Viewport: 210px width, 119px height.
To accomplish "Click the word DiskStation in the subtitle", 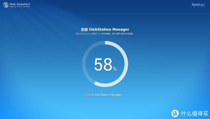I will pyautogui.click(x=85, y=34).
